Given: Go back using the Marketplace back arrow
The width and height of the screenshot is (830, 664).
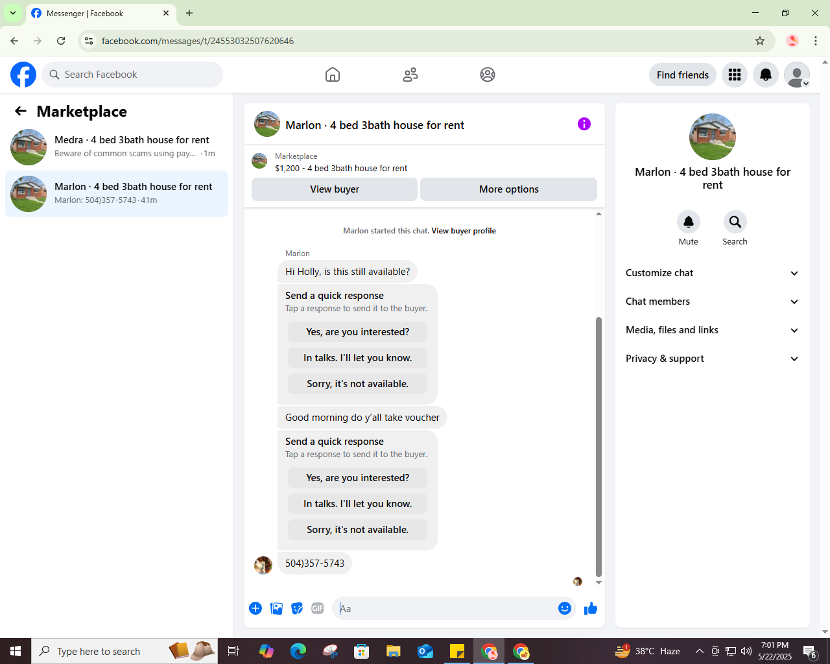Looking at the screenshot, I should pos(21,112).
